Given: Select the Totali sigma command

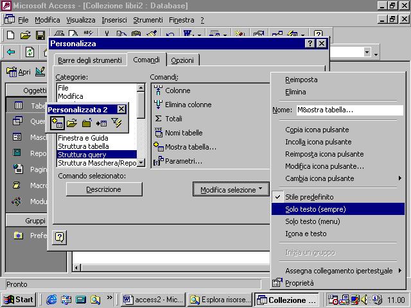Looking at the screenshot, I should (168, 119).
